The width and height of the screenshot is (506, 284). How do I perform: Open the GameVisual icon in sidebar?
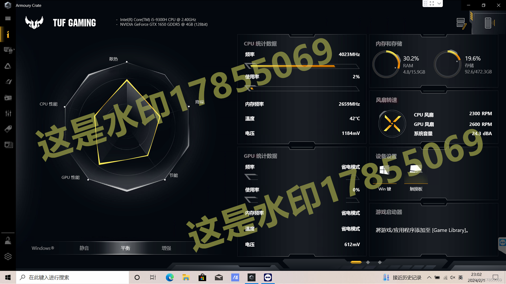pos(8,82)
